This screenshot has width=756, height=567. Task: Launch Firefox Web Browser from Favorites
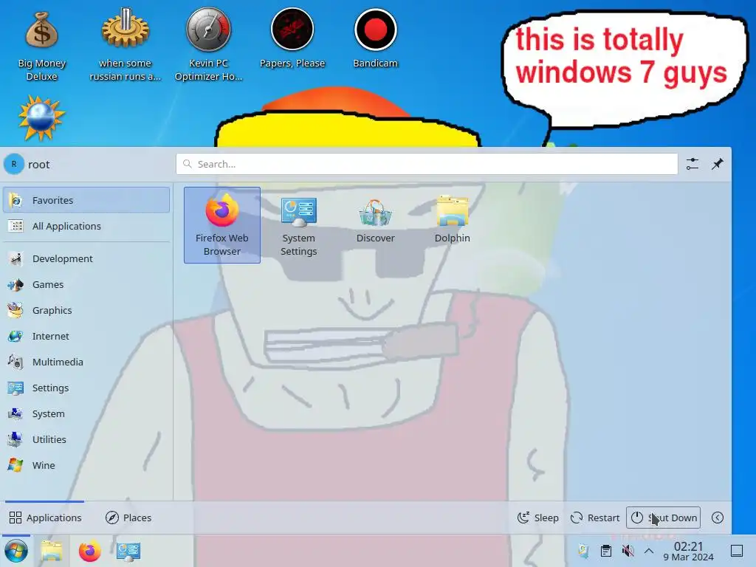(x=221, y=225)
